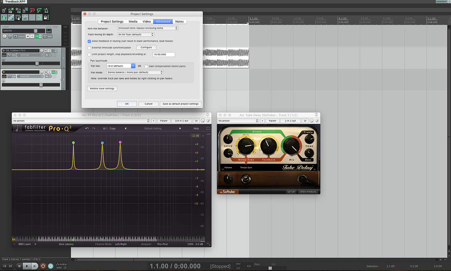The width and height of the screenshot is (451, 271).
Task: Click the green redo arrow icon
Action: click(39, 11)
